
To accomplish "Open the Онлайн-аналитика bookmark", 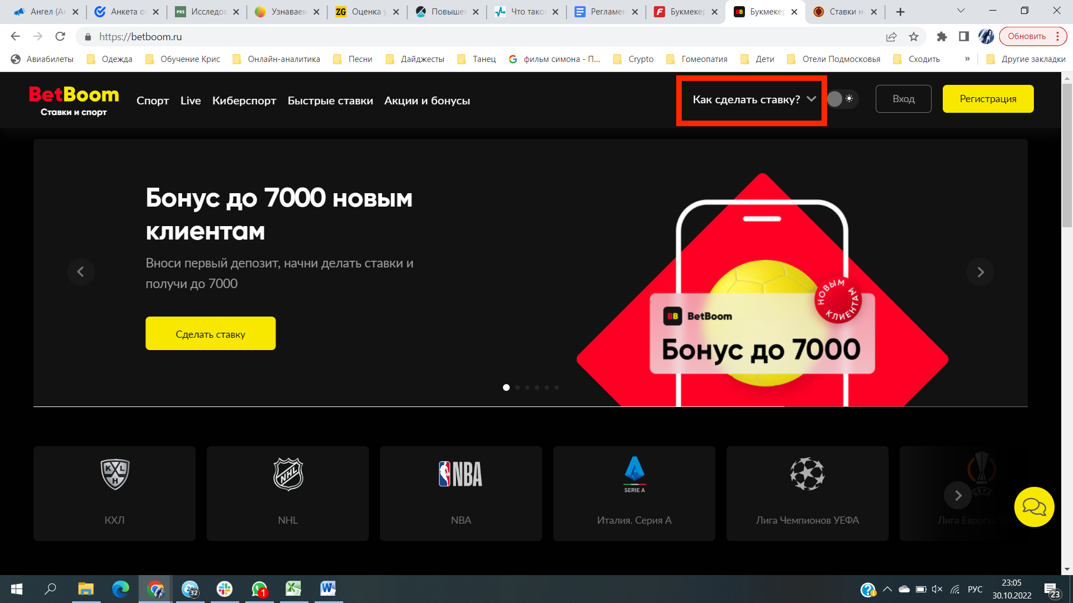I will pyautogui.click(x=276, y=59).
